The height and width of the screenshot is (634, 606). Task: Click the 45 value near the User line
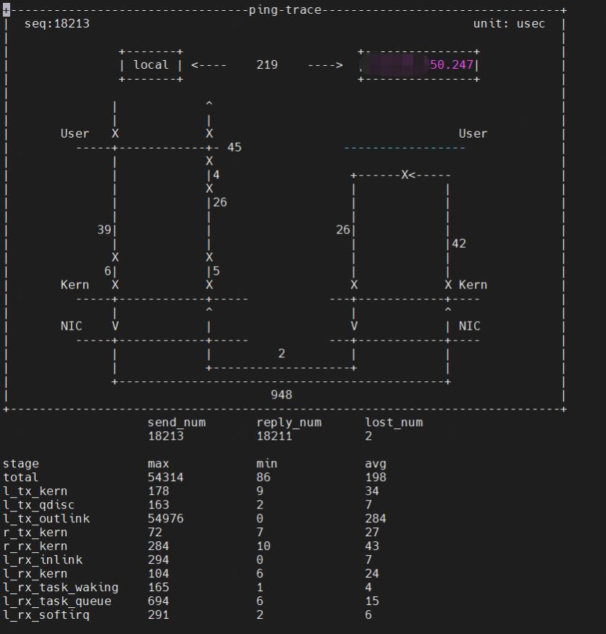coord(234,147)
